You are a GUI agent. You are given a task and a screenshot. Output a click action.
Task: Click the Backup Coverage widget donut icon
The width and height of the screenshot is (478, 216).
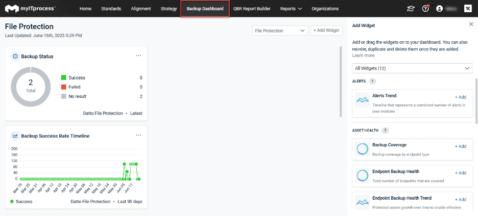(x=362, y=149)
